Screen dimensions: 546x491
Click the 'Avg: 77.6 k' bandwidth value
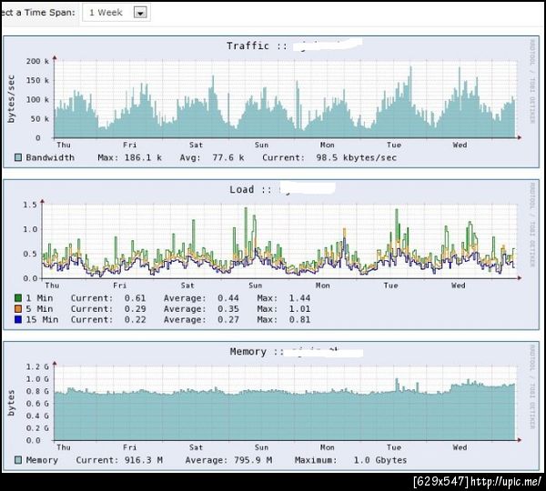tap(212, 157)
